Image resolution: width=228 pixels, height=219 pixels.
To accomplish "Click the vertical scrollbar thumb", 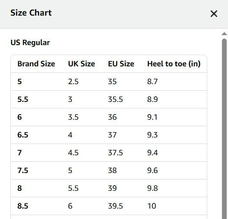I will (224, 129).
